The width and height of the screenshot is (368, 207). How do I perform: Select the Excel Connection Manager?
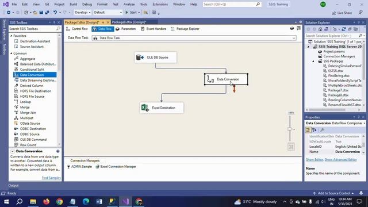click(116, 167)
